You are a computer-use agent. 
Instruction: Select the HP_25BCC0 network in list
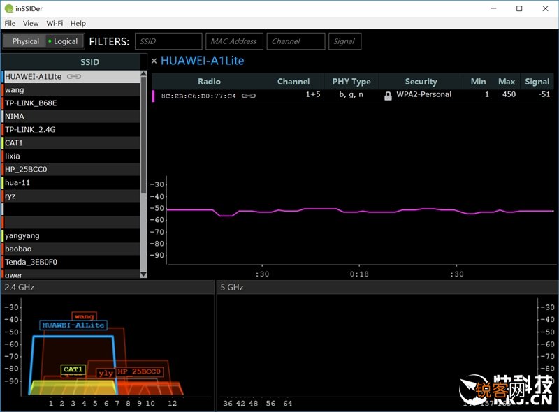coord(71,169)
